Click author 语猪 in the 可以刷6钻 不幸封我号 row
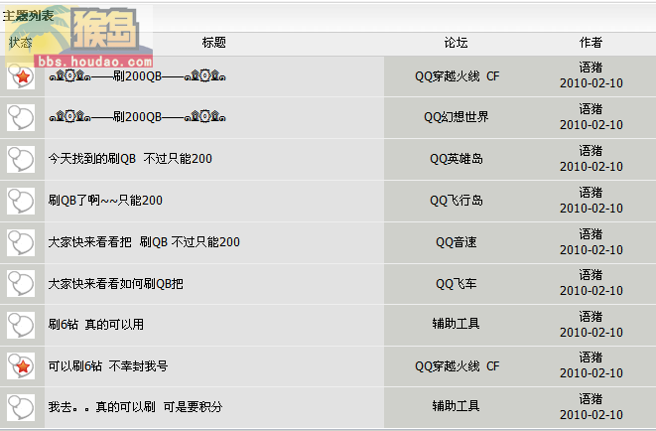Screen dimensions: 656x431 [590, 357]
